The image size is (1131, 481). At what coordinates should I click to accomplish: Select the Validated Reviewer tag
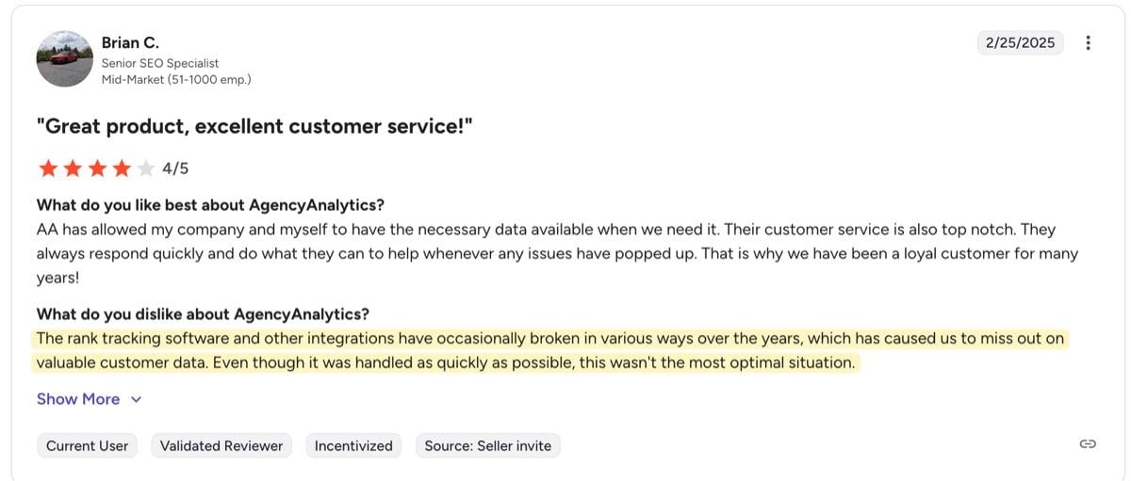click(221, 446)
